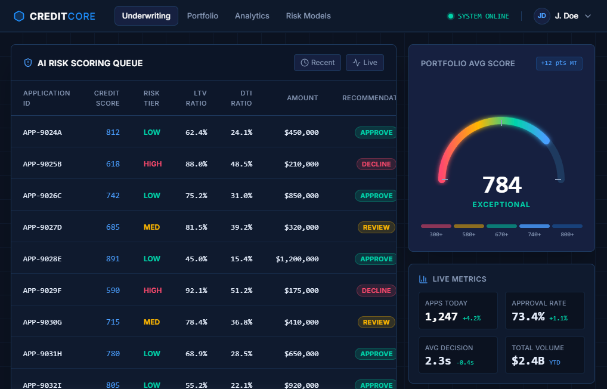The height and width of the screenshot is (389, 607).
Task: Expand the APPLICATION ID column header
Action: [x=47, y=98]
